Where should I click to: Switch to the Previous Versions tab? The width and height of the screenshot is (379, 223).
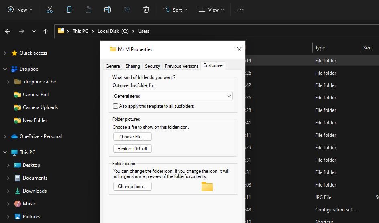tap(181, 66)
